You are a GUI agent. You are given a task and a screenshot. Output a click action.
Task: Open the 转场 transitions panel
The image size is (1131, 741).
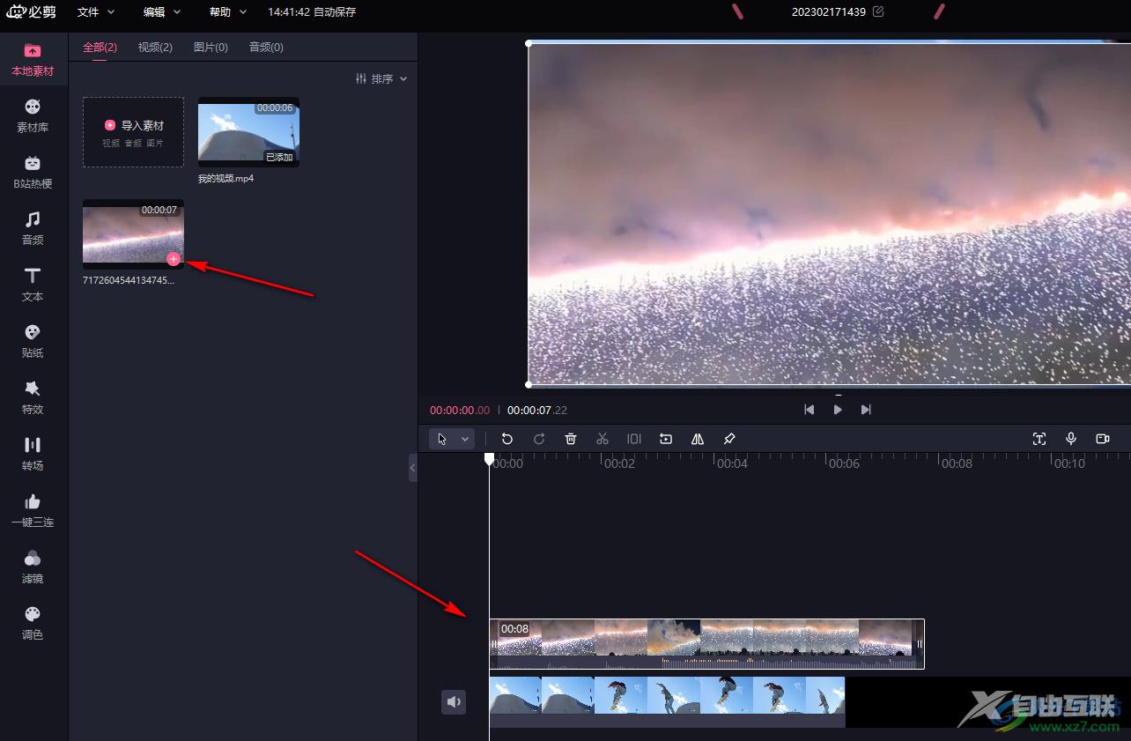coord(33,454)
